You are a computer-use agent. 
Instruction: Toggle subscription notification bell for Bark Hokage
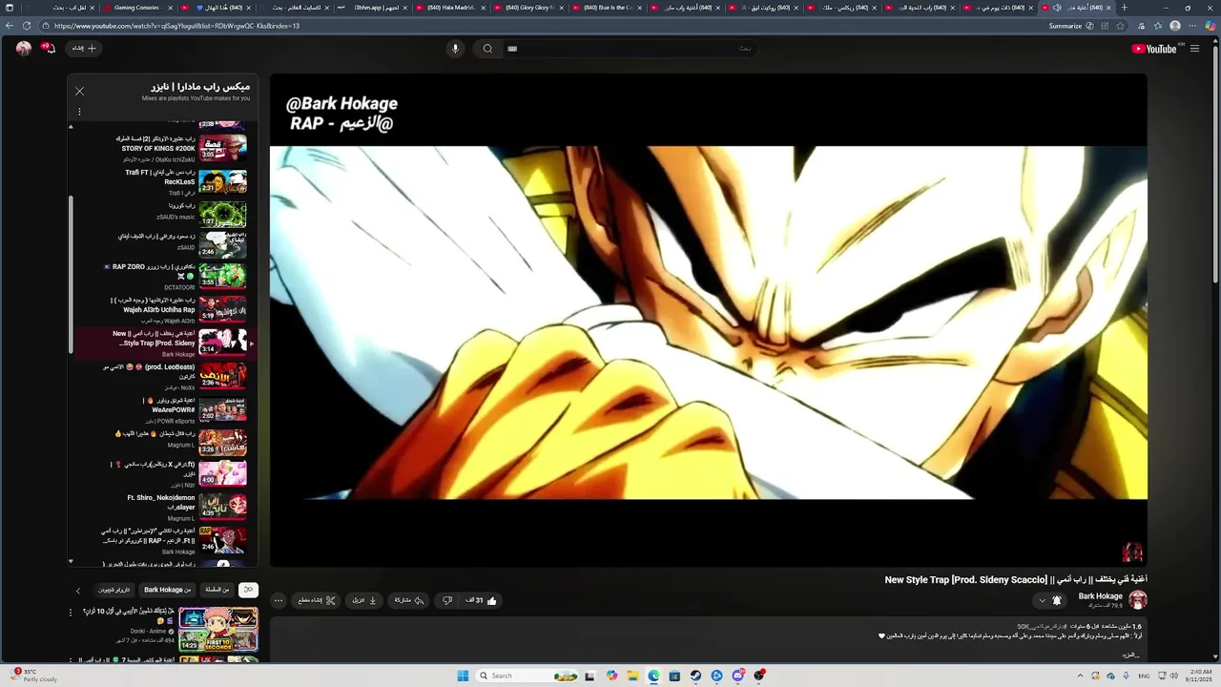pos(1057,600)
